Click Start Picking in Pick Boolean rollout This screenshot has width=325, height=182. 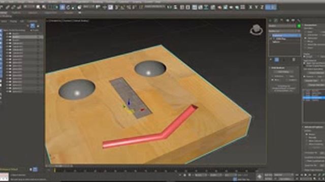pyautogui.click(x=284, y=72)
